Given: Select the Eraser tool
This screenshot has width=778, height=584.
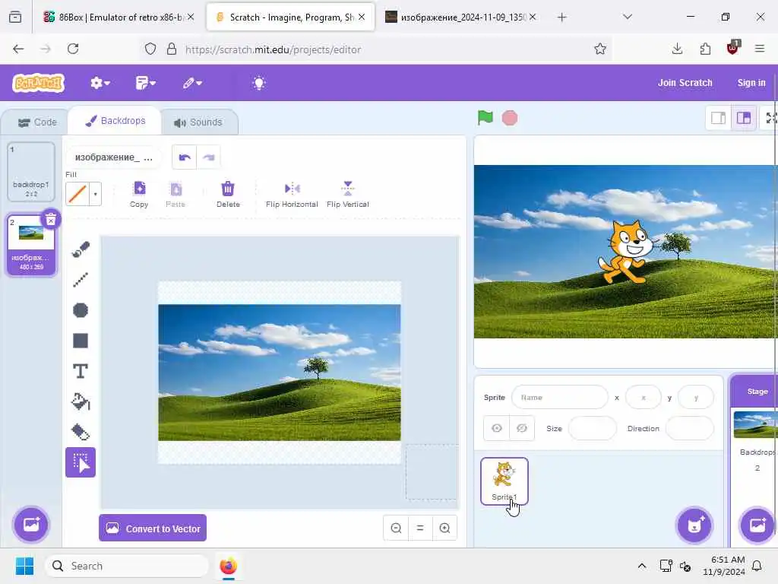Looking at the screenshot, I should pyautogui.click(x=81, y=432).
